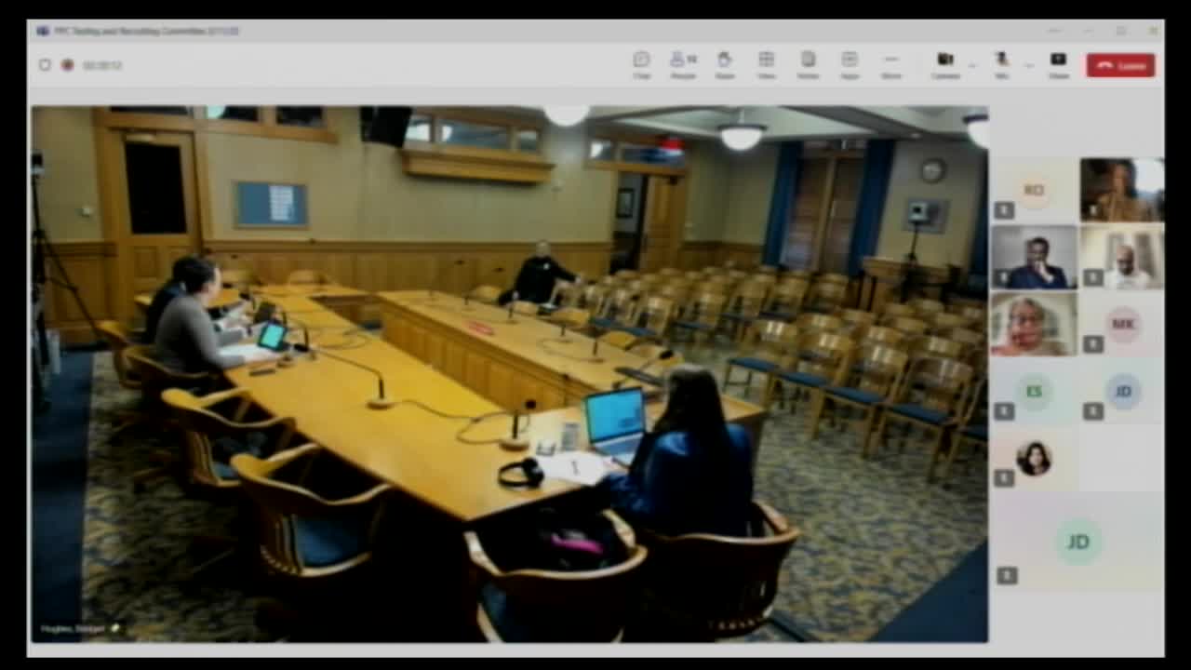Select the large green JD avatar tile
Viewport: 1191px width, 670px height.
pyautogui.click(x=1077, y=542)
